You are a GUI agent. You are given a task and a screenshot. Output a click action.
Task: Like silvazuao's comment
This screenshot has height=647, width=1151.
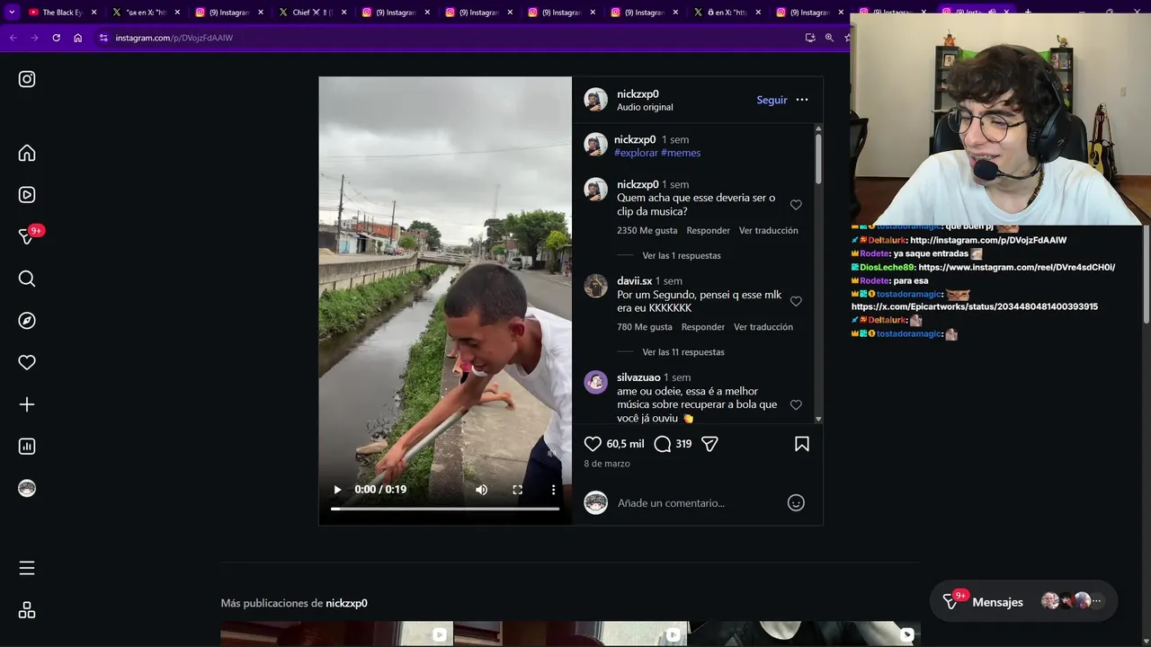coord(796,405)
